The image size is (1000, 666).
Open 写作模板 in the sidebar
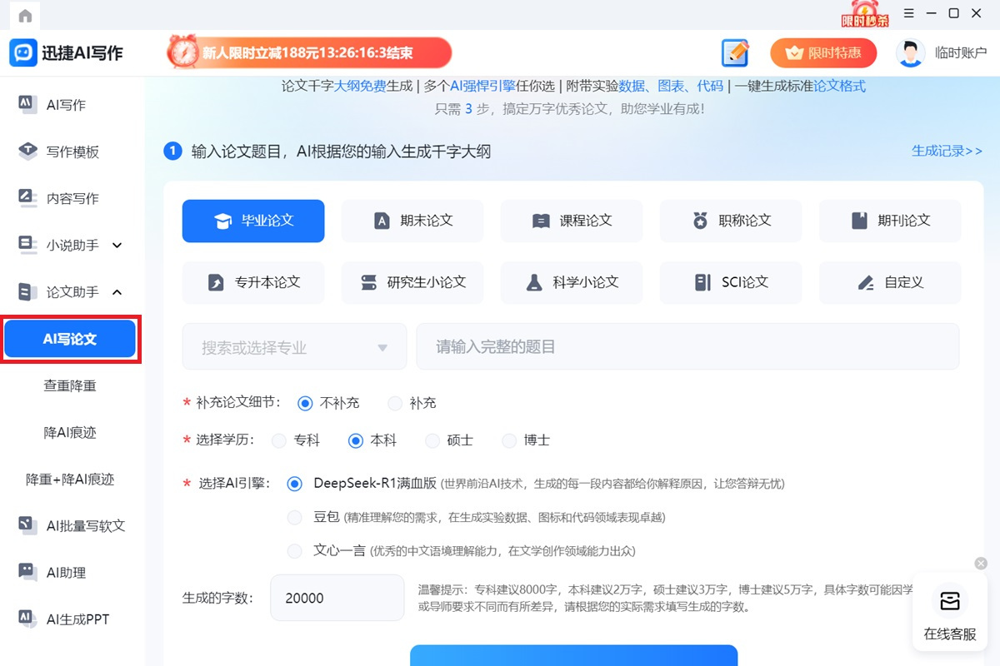point(72,152)
